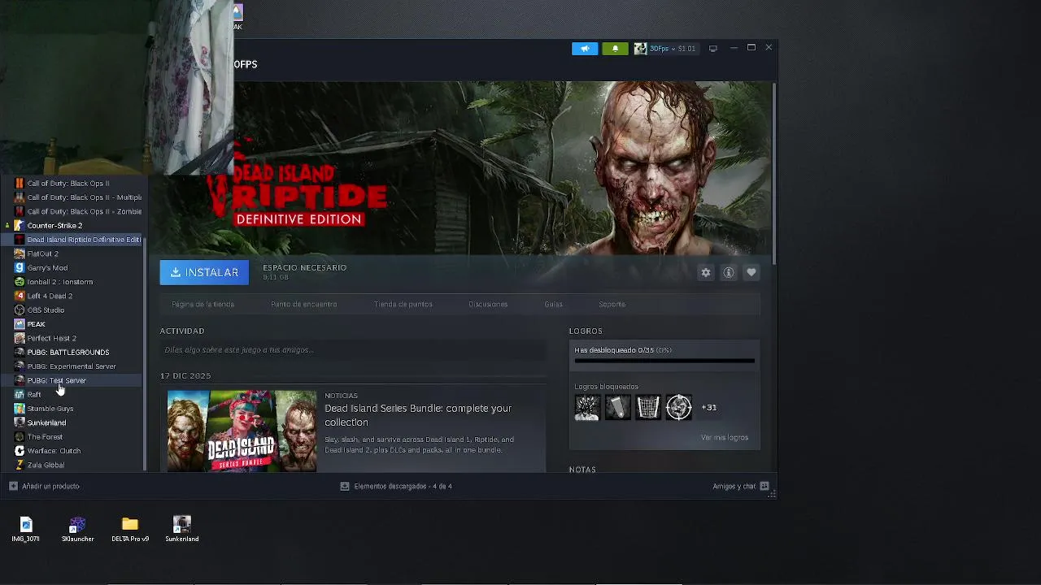The image size is (1041, 585).
Task: Click the Stumble Guys game icon
Action: [20, 409]
